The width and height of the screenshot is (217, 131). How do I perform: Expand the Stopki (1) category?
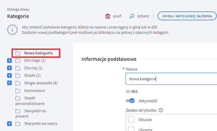[x=9, y=75]
